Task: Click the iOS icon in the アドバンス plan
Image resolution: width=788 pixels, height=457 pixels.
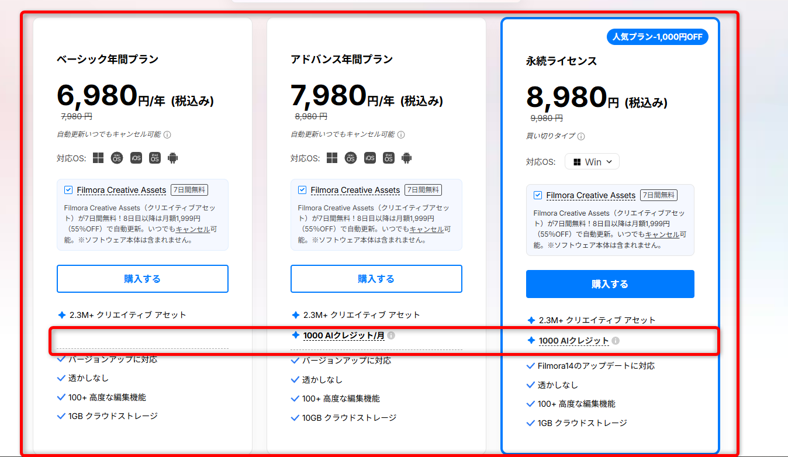Action: (369, 158)
